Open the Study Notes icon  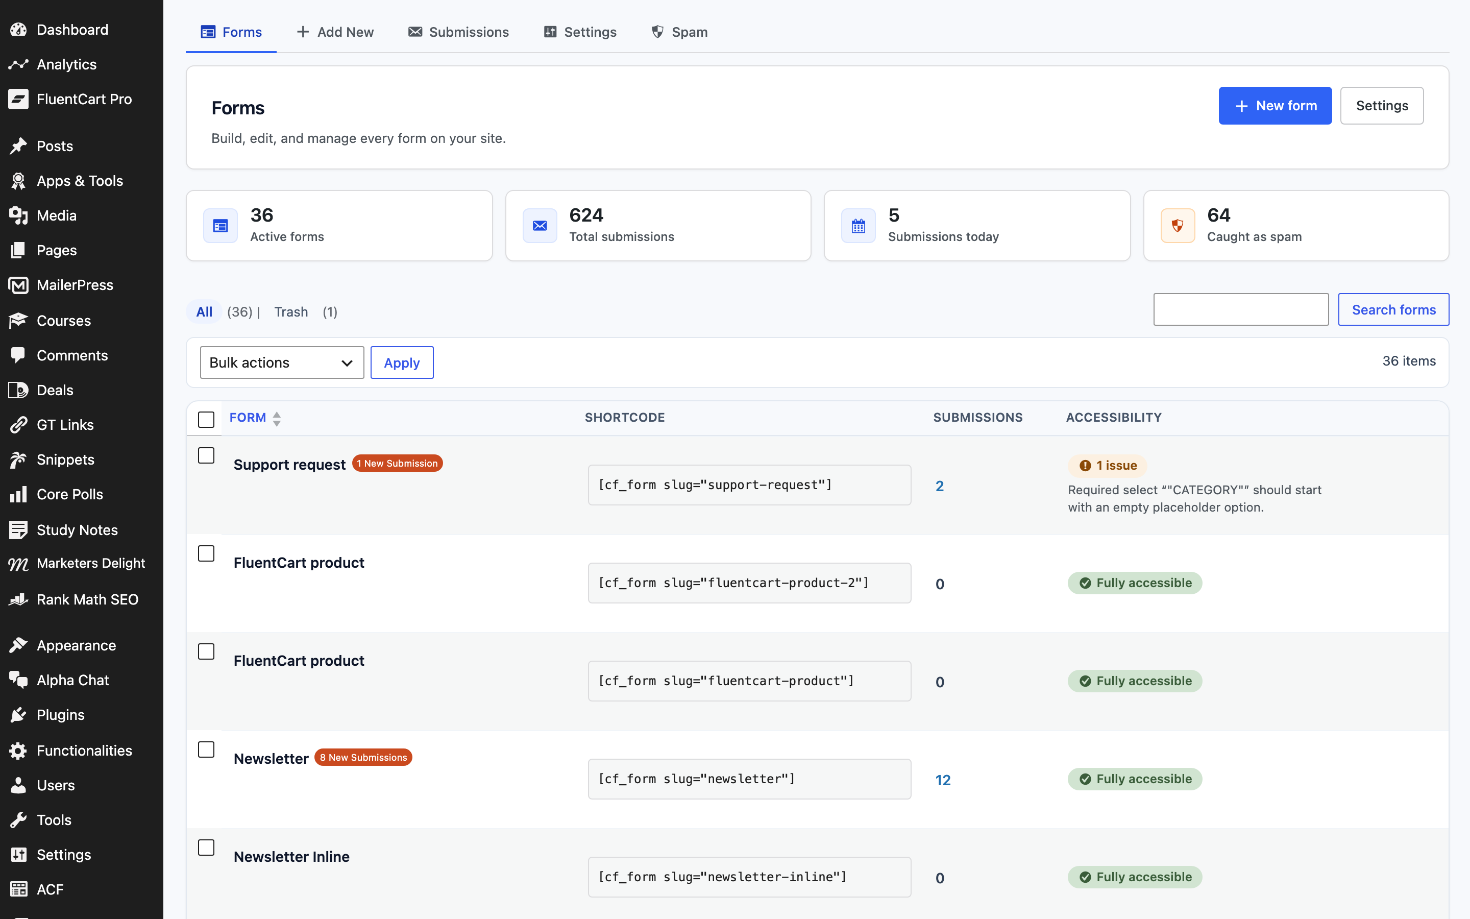18,529
